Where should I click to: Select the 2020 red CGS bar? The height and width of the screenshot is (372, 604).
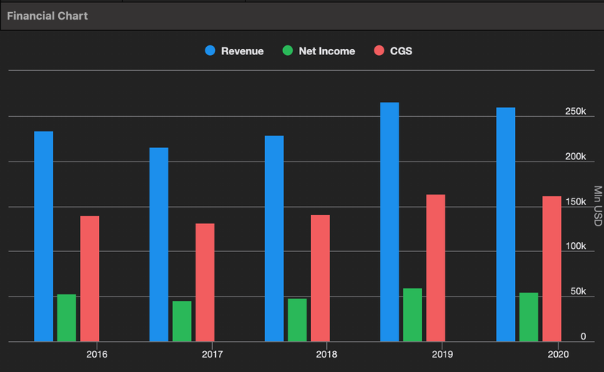(x=552, y=269)
